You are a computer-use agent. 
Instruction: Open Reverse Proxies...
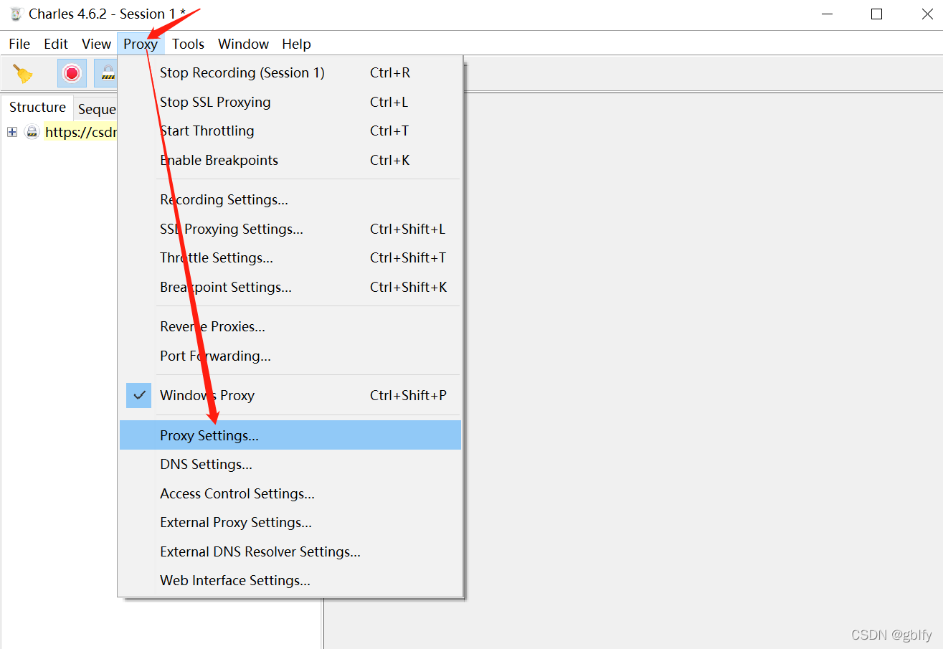[x=290, y=327]
